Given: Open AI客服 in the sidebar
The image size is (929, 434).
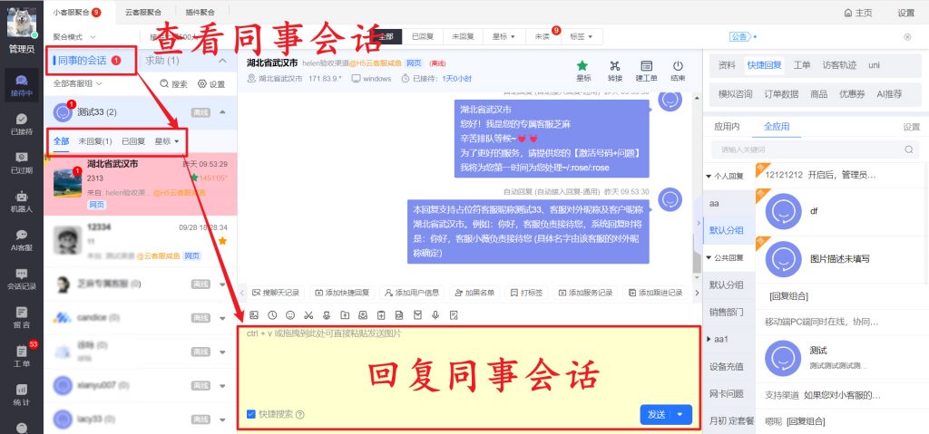Looking at the screenshot, I should [22, 240].
